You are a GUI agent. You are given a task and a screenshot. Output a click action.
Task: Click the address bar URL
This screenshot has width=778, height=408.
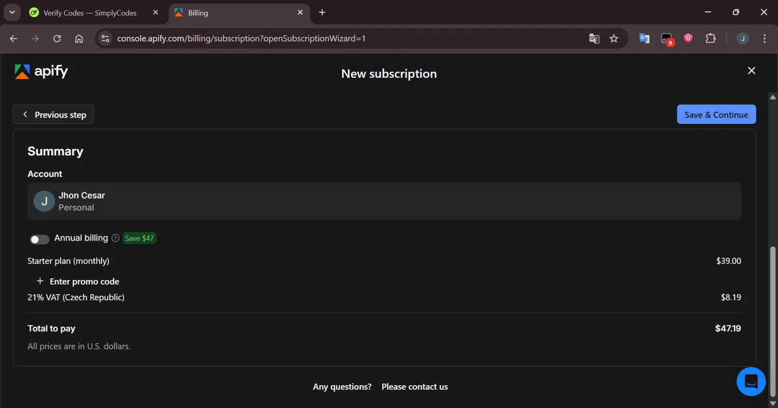pos(241,38)
